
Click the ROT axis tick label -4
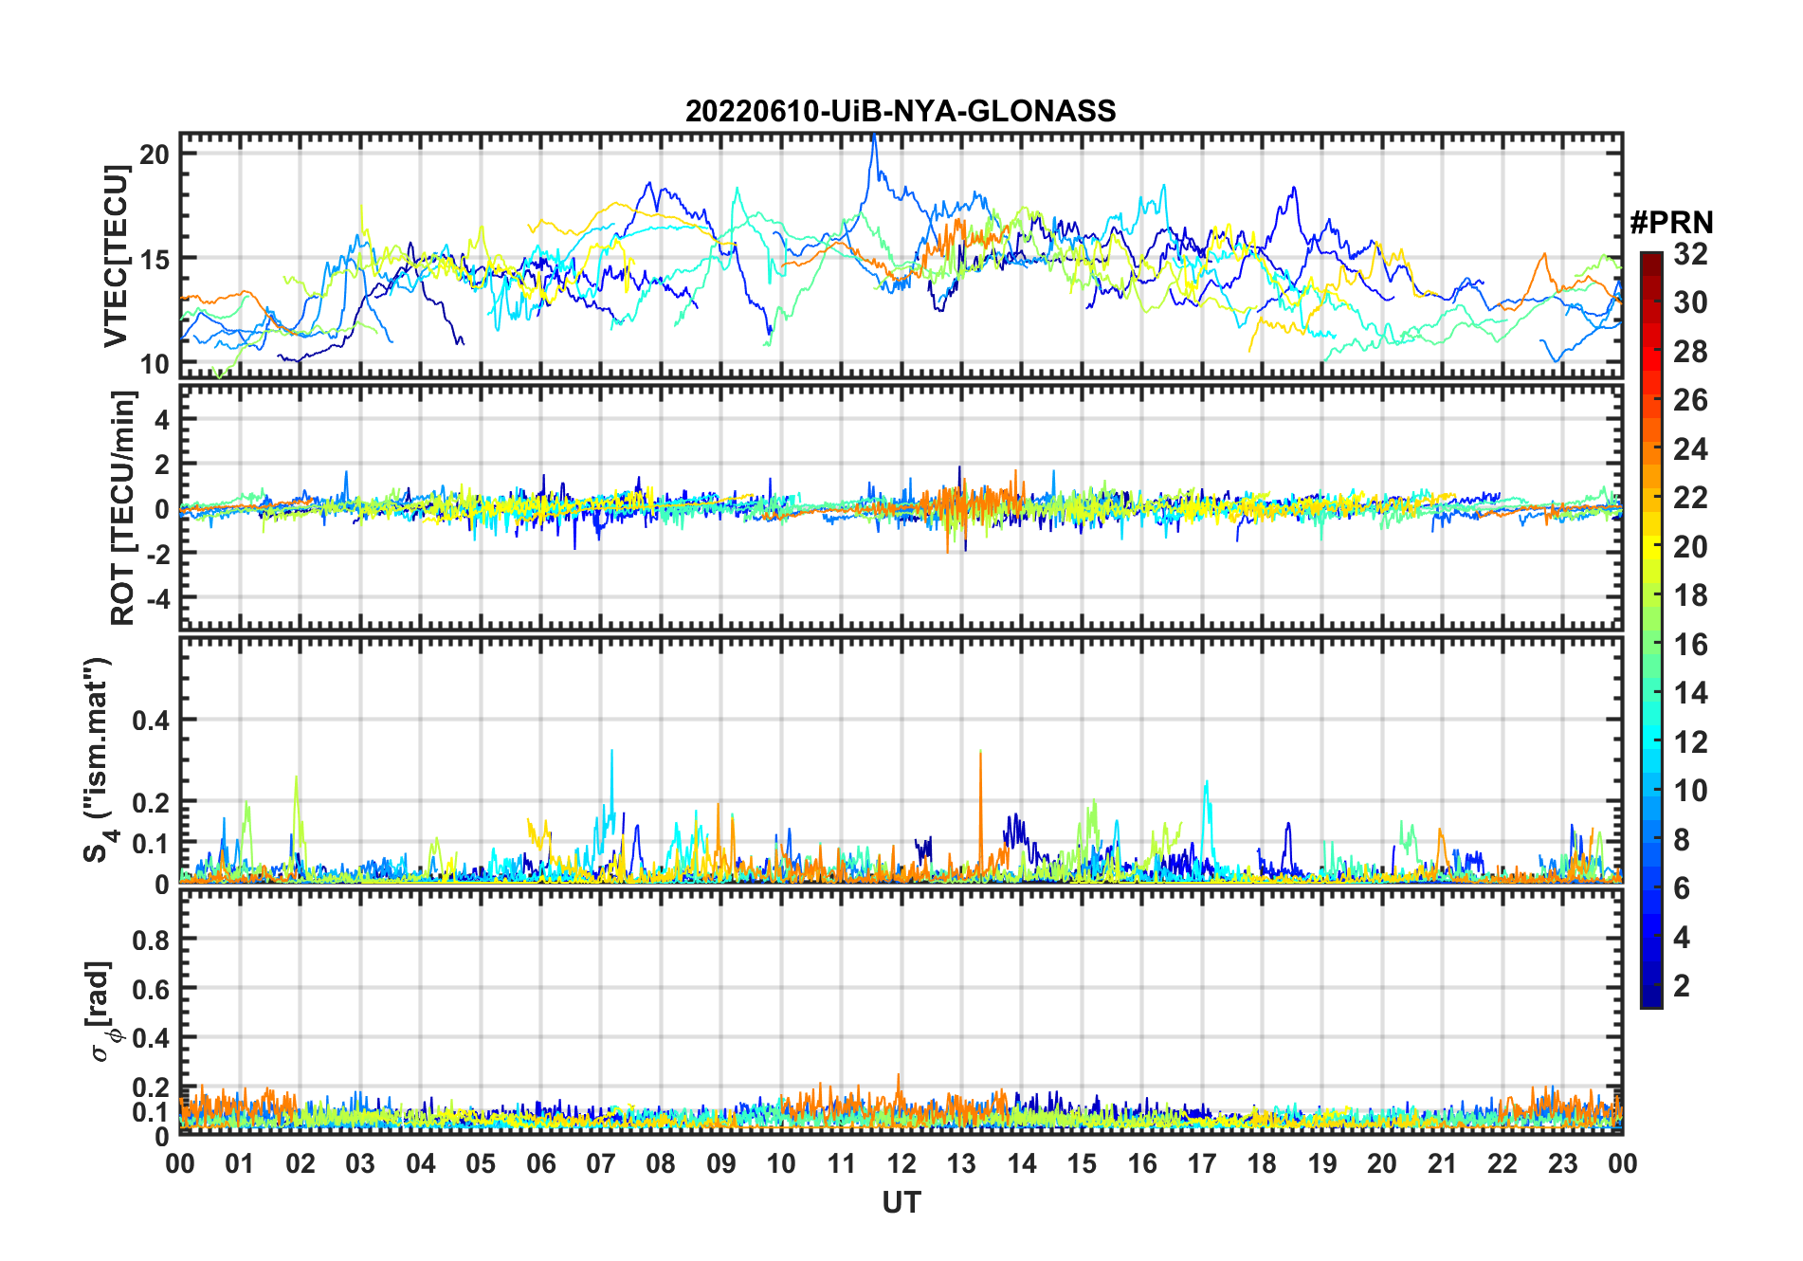pyautogui.click(x=159, y=599)
